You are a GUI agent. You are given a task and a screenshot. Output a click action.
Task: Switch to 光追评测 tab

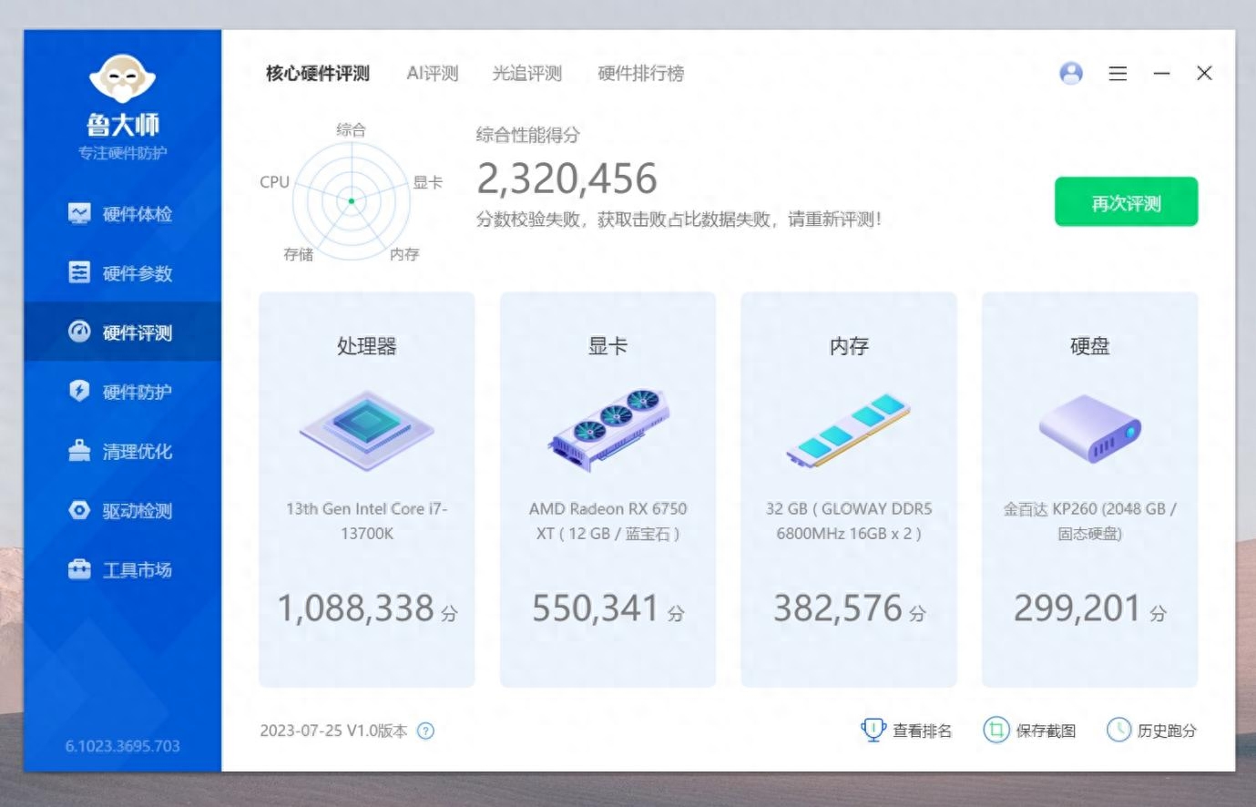tap(527, 74)
